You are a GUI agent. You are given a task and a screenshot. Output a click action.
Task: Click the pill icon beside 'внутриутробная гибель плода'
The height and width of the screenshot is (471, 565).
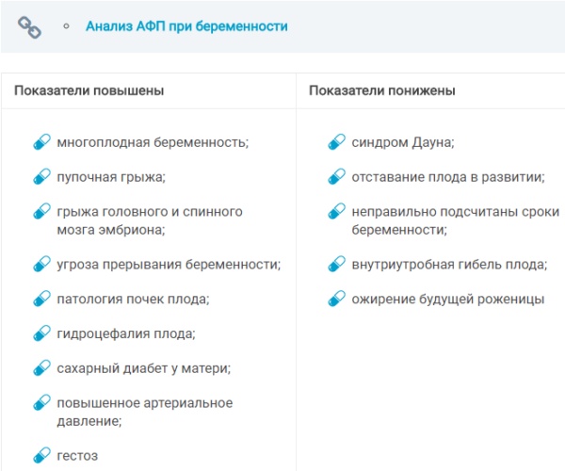click(x=336, y=265)
